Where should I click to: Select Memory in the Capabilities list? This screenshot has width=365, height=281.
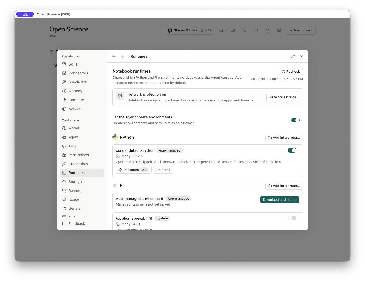[x=82, y=91]
